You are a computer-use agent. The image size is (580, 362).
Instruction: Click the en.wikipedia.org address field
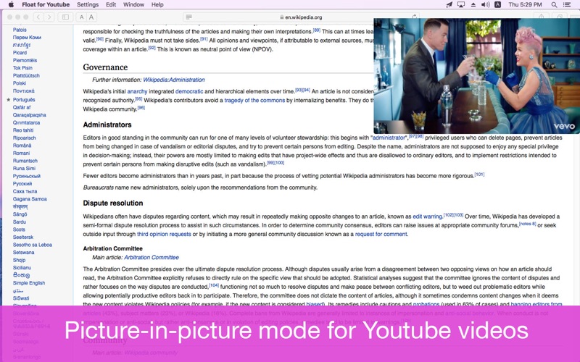tap(302, 17)
